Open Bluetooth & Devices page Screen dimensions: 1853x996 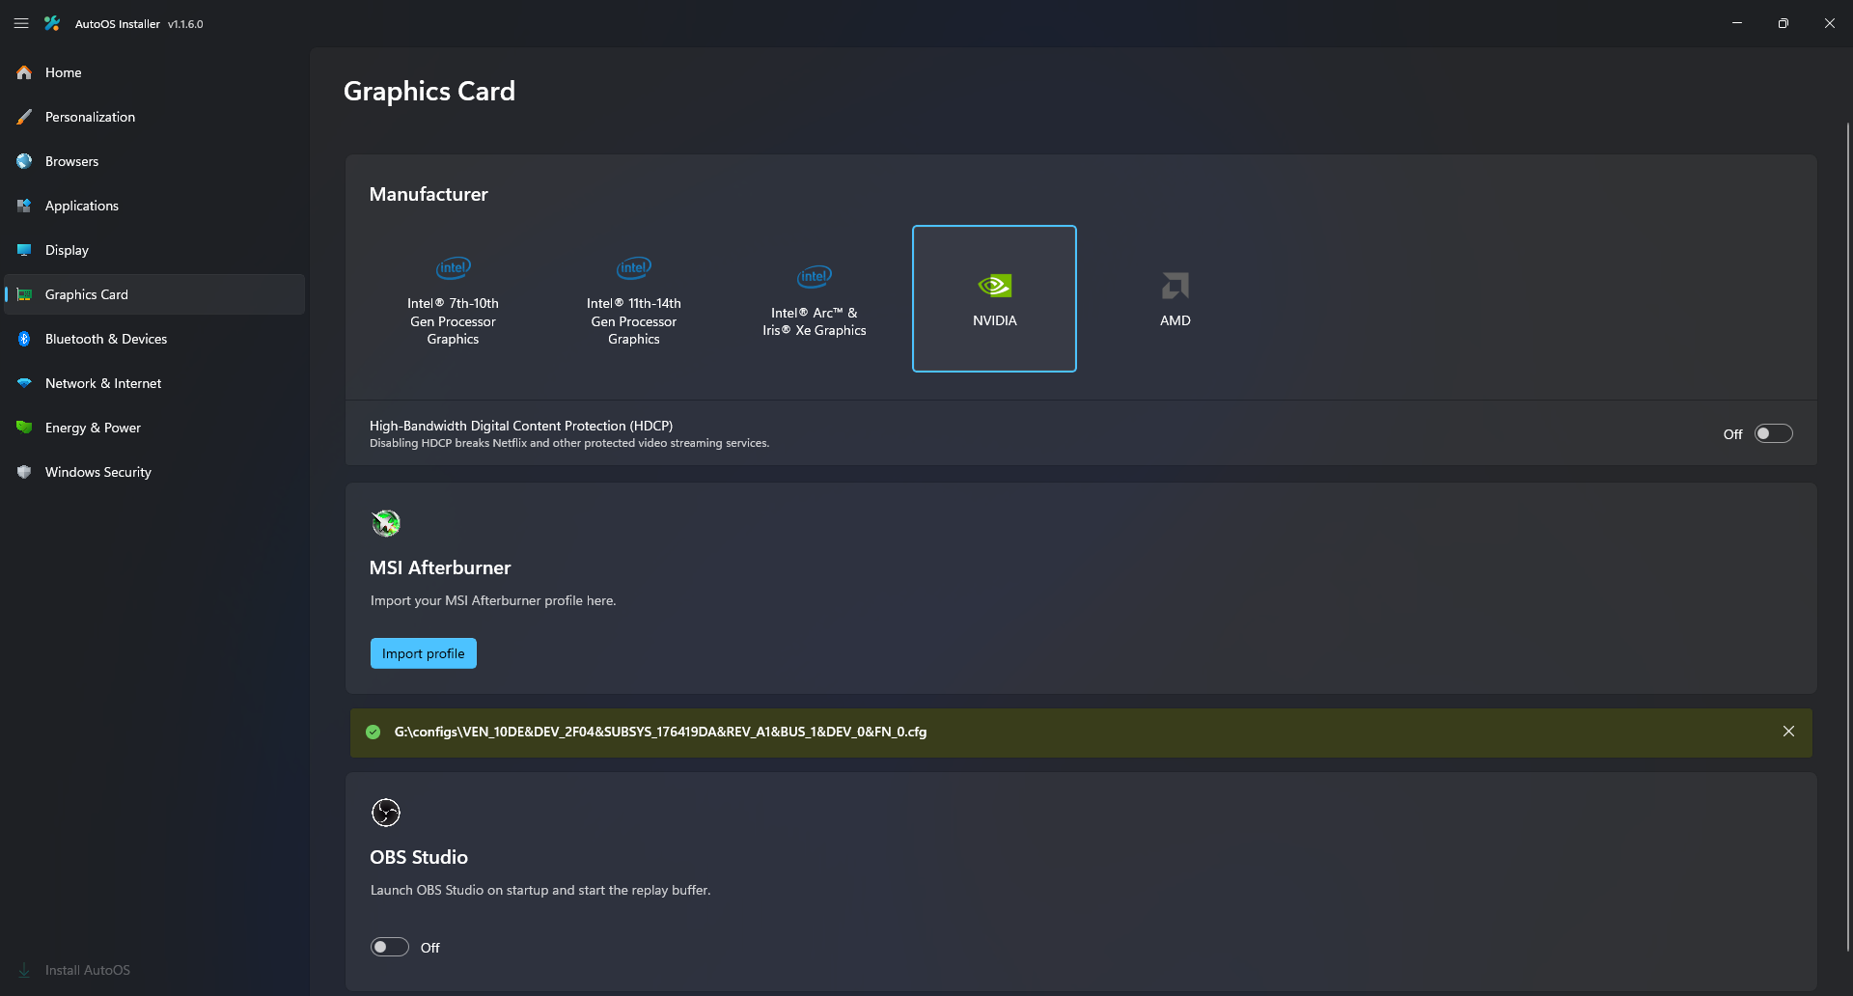[154, 339]
